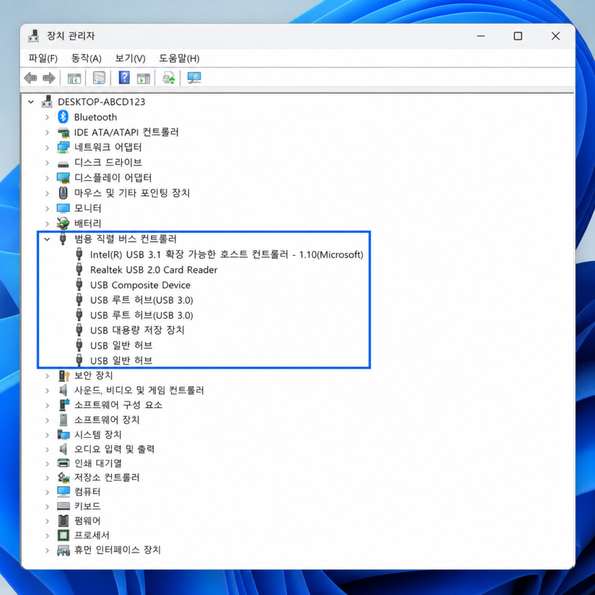The image size is (595, 595).
Task: Click the 모니터 category icon
Action: tap(63, 208)
